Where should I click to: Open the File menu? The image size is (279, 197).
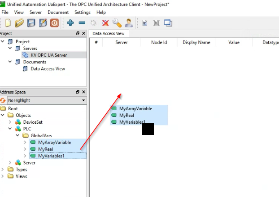[x=5, y=12]
